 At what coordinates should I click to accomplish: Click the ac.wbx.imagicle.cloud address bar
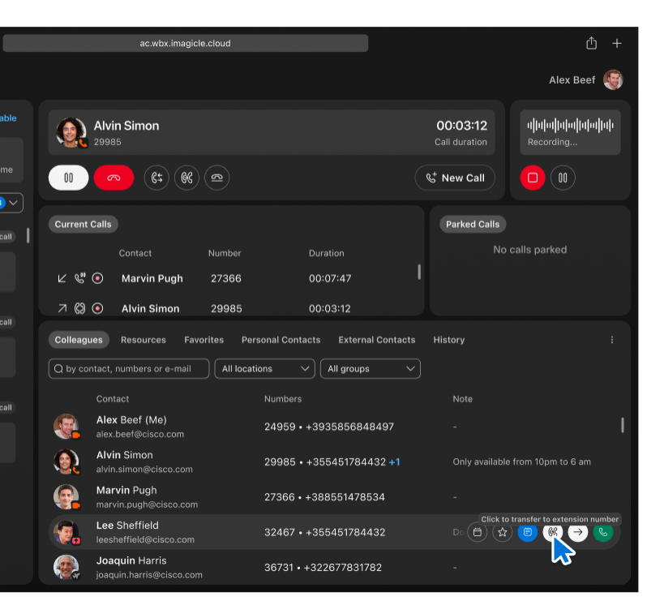pos(186,43)
